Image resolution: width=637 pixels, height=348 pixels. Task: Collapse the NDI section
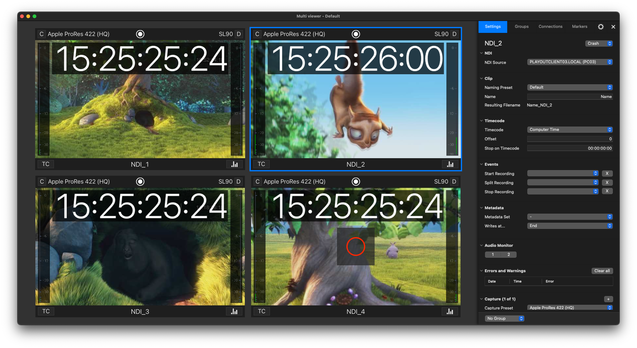tap(482, 53)
